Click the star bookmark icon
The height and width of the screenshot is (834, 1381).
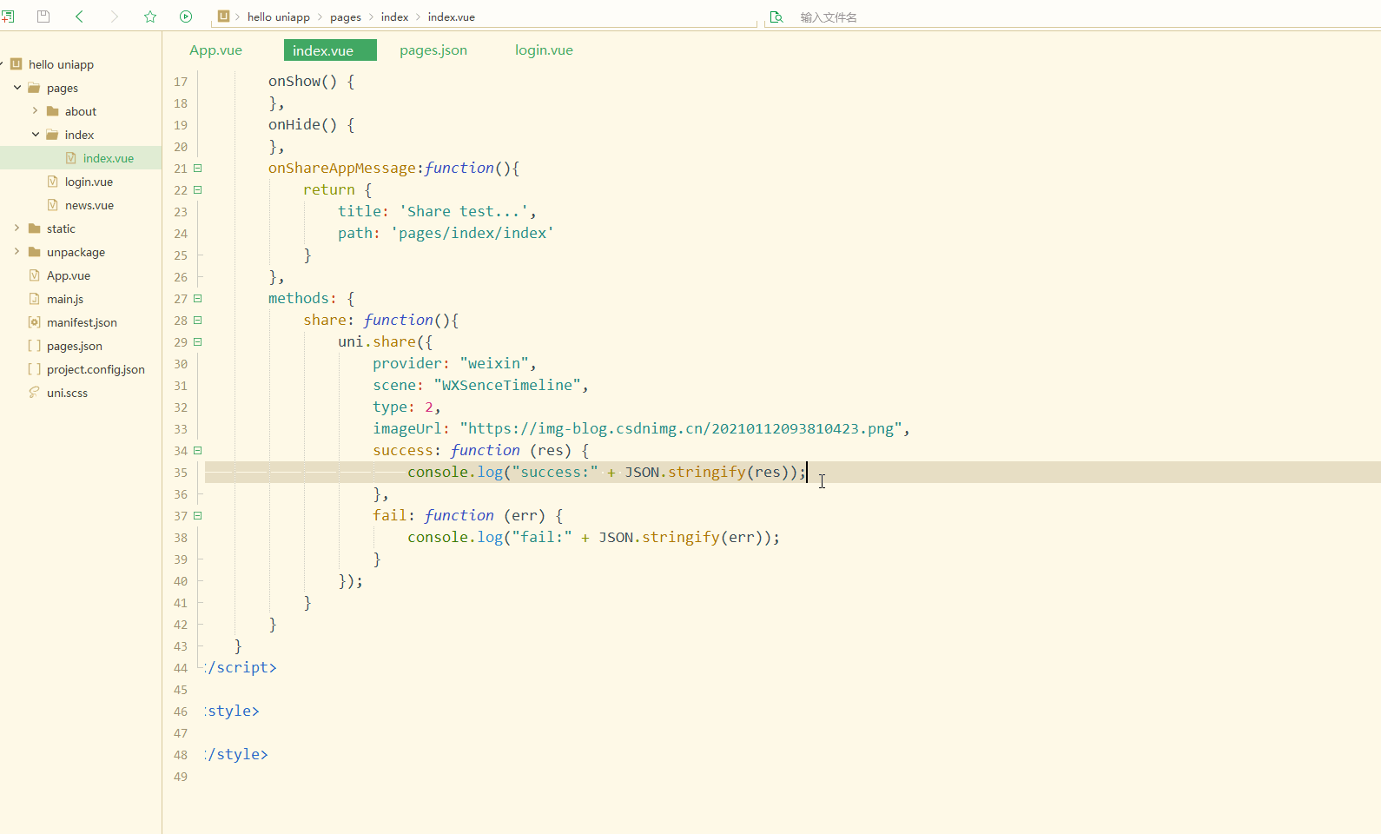(150, 17)
